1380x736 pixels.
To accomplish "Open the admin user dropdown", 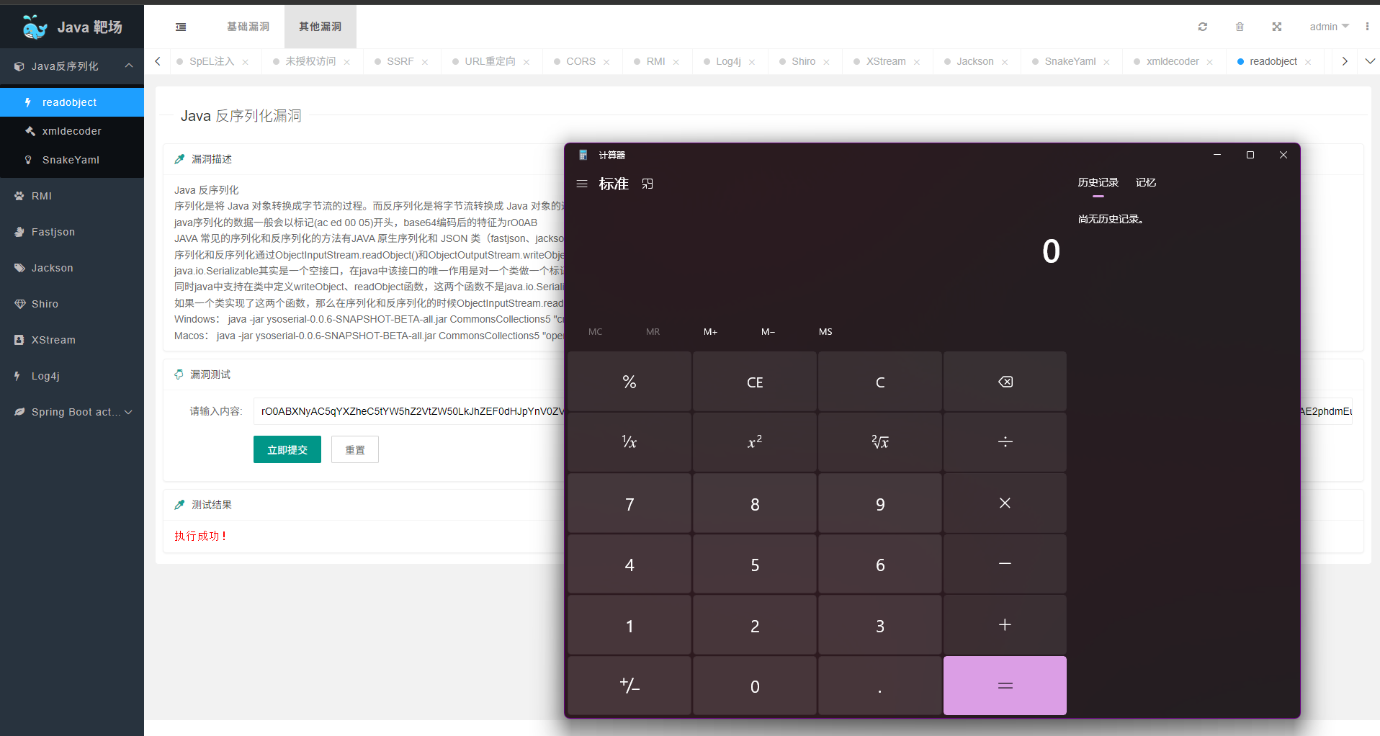I will [1329, 27].
